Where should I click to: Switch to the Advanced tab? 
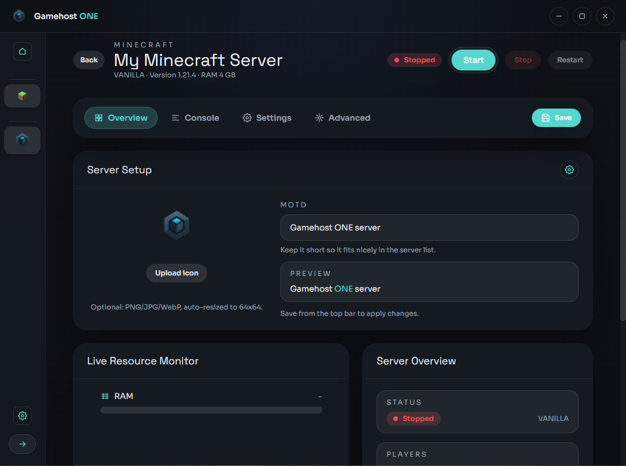click(342, 117)
